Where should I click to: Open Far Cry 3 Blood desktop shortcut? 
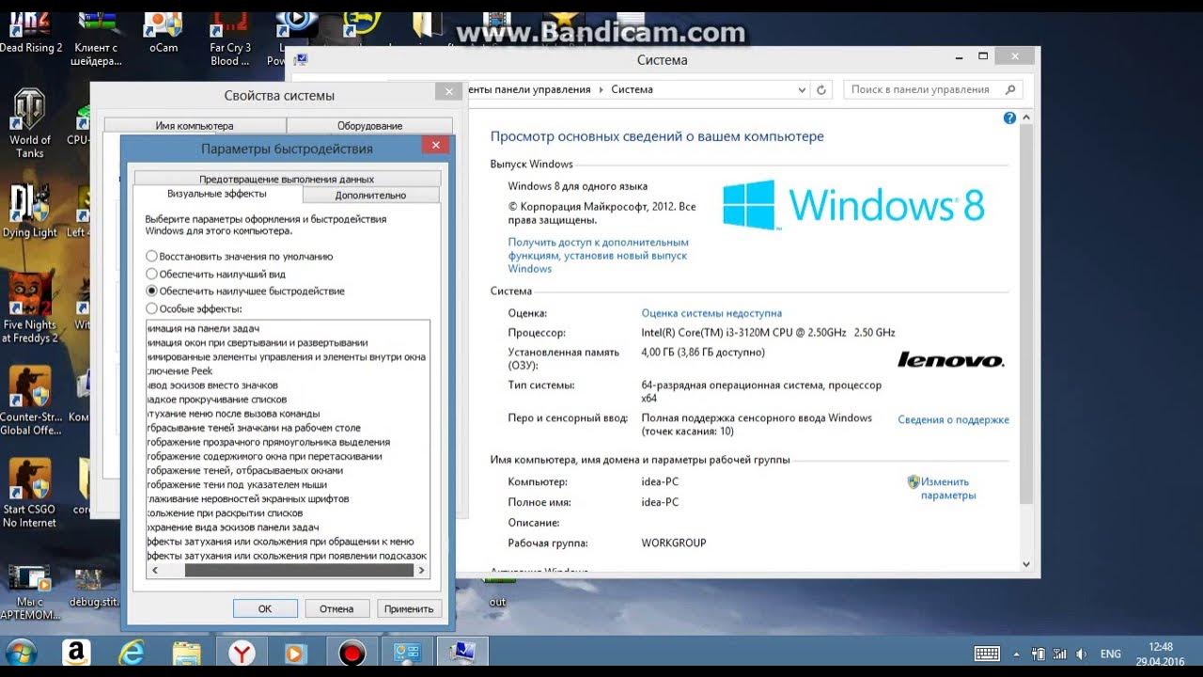point(230,38)
